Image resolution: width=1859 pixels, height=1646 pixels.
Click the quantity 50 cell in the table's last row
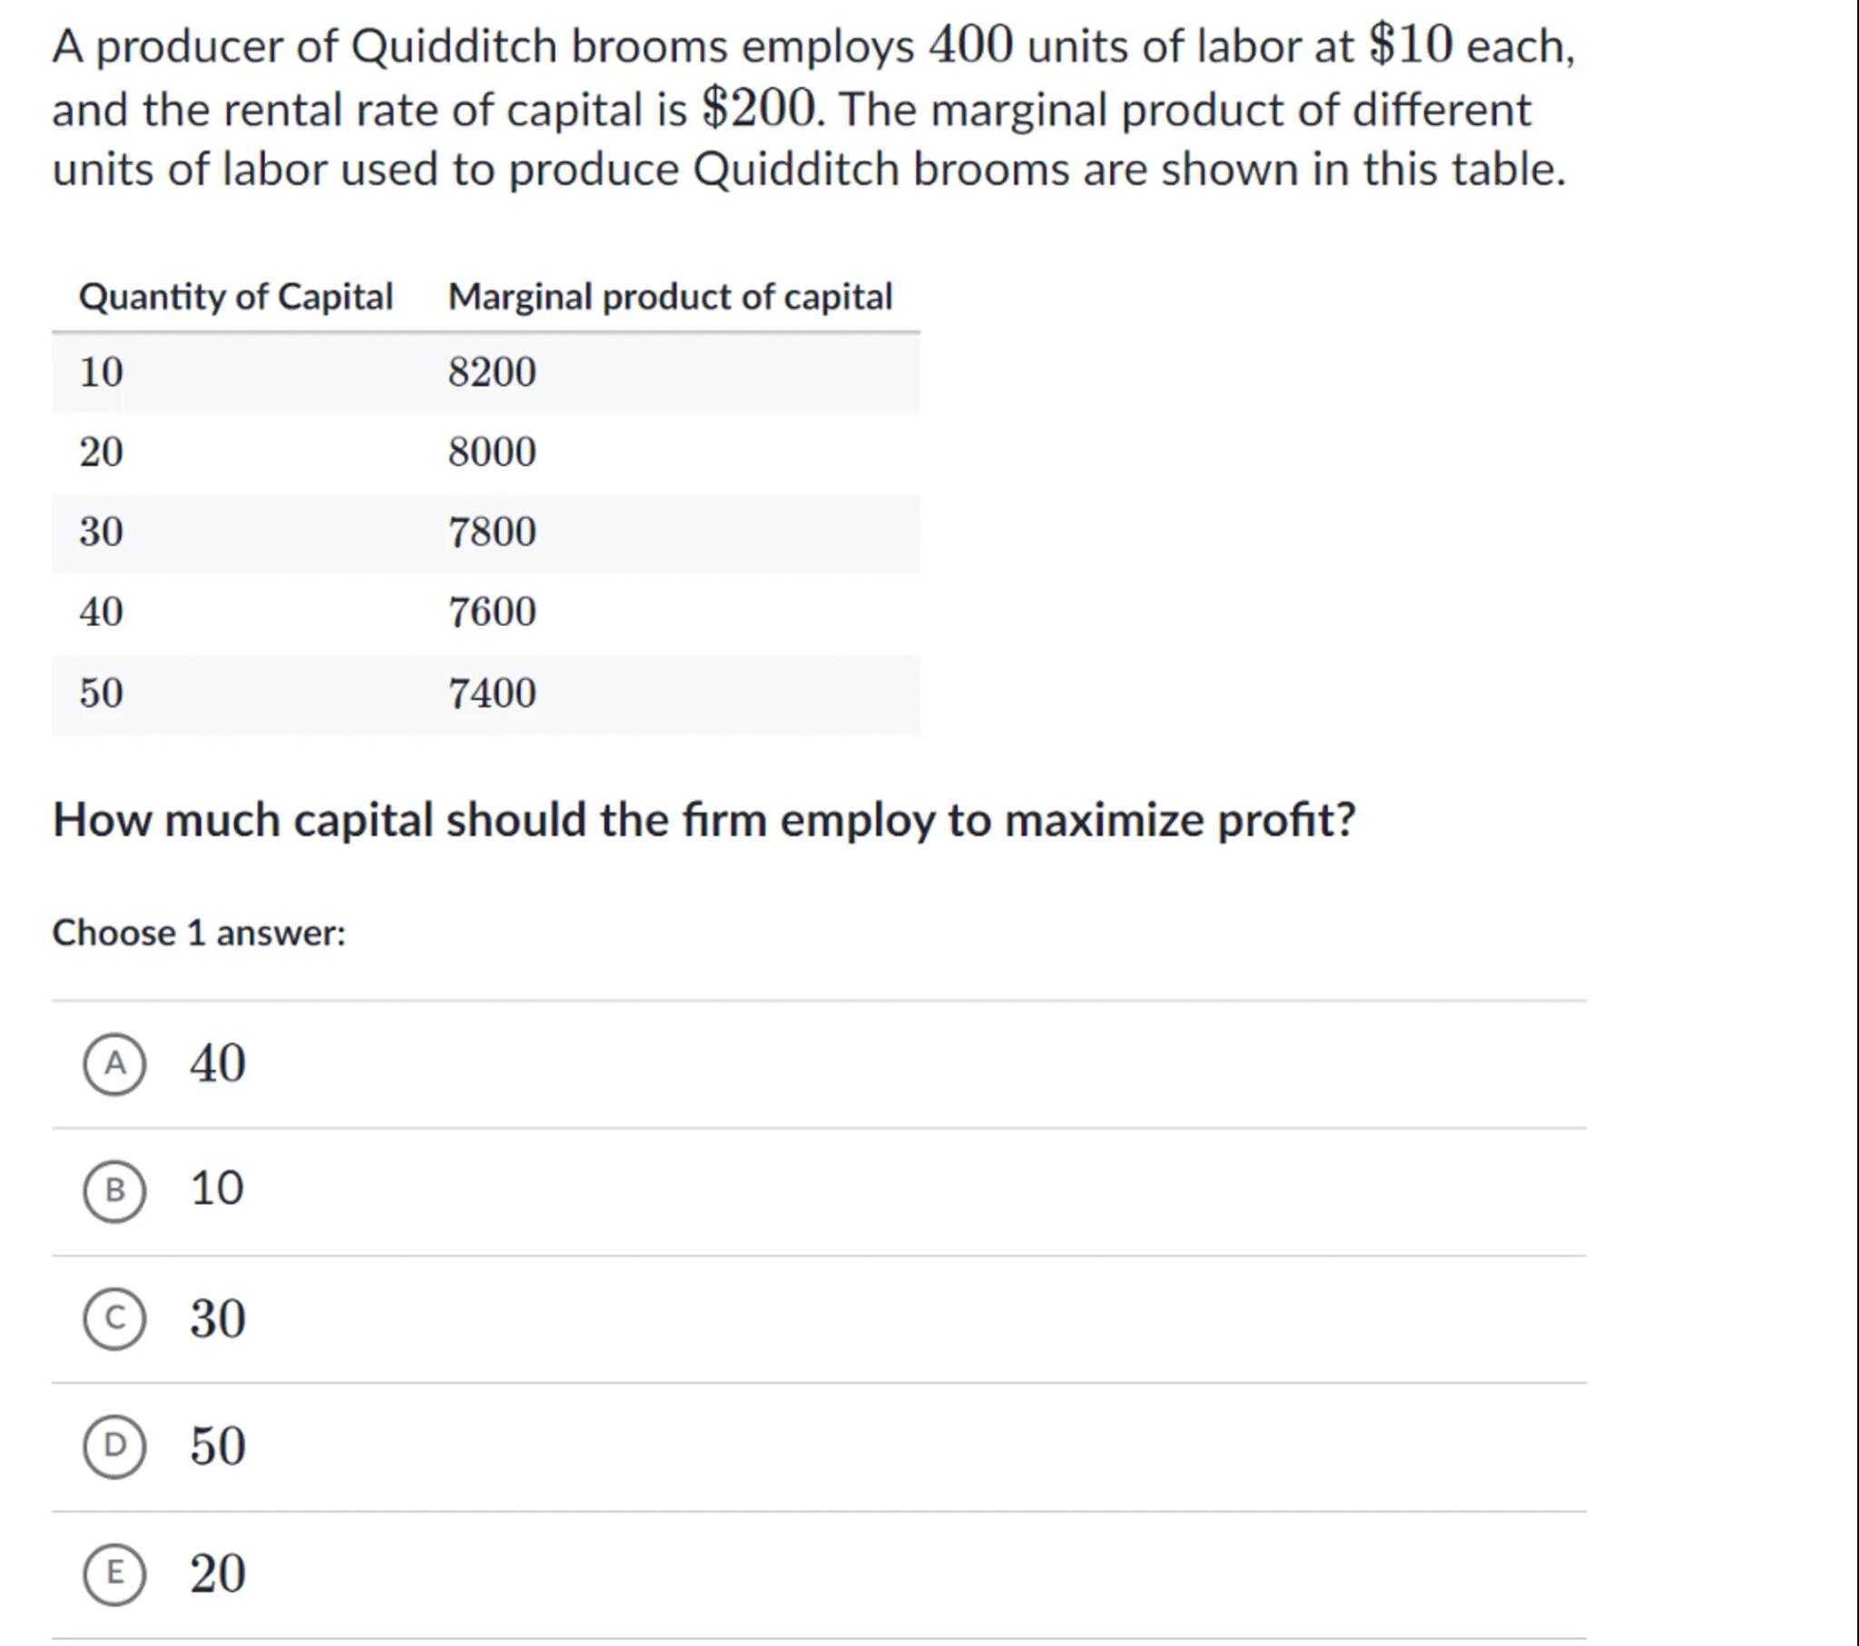click(101, 693)
